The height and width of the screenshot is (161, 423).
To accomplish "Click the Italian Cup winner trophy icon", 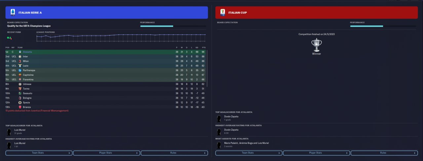I will tap(316, 45).
